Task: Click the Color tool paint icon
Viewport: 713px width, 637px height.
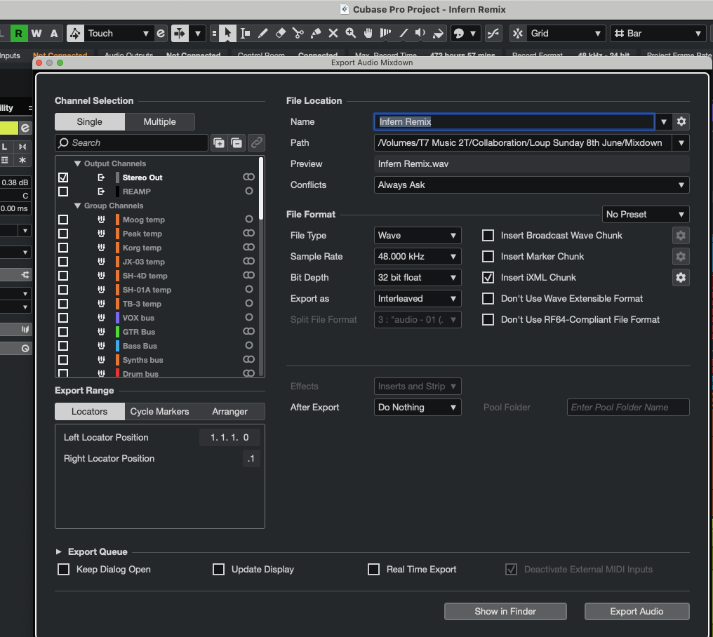Action: click(x=439, y=33)
